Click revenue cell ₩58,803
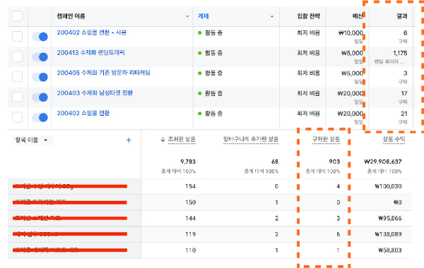 point(390,250)
